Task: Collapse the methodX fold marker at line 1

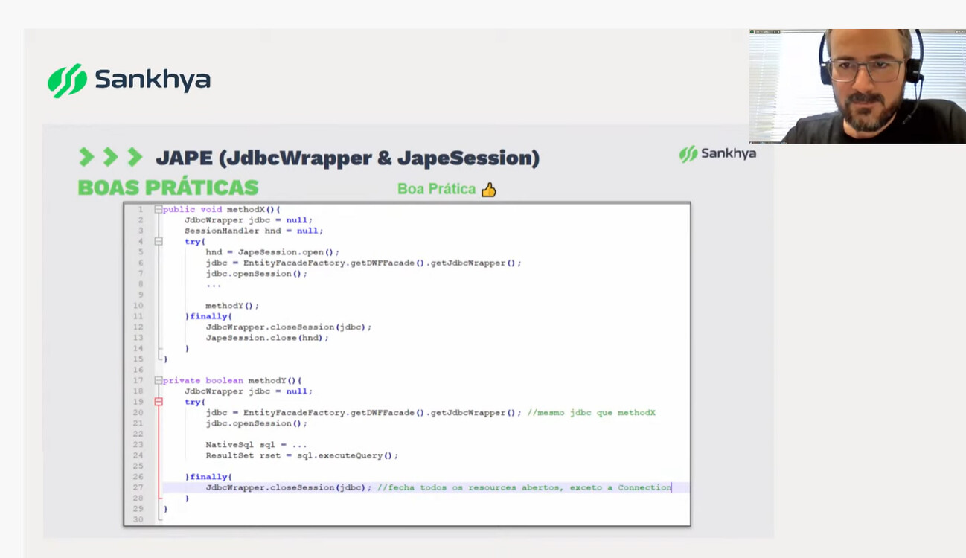Action: [x=159, y=210]
